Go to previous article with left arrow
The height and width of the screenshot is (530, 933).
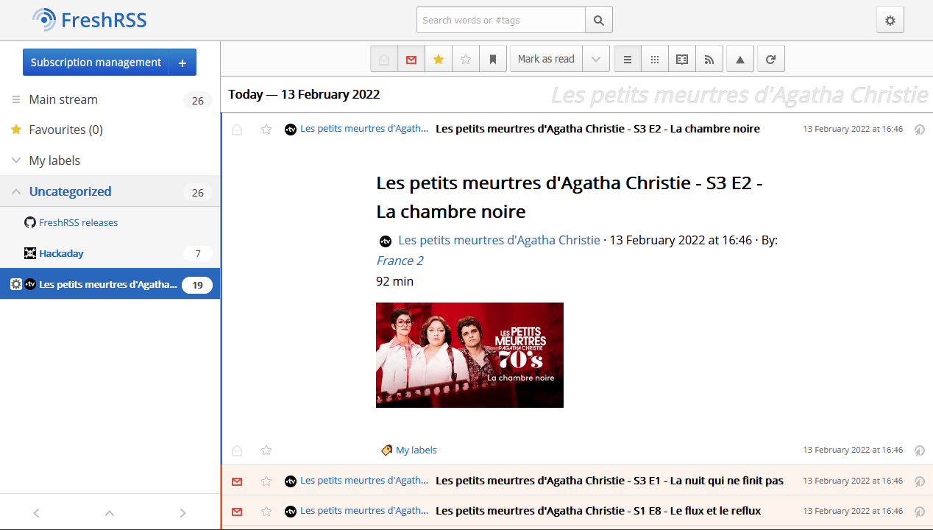click(x=36, y=512)
